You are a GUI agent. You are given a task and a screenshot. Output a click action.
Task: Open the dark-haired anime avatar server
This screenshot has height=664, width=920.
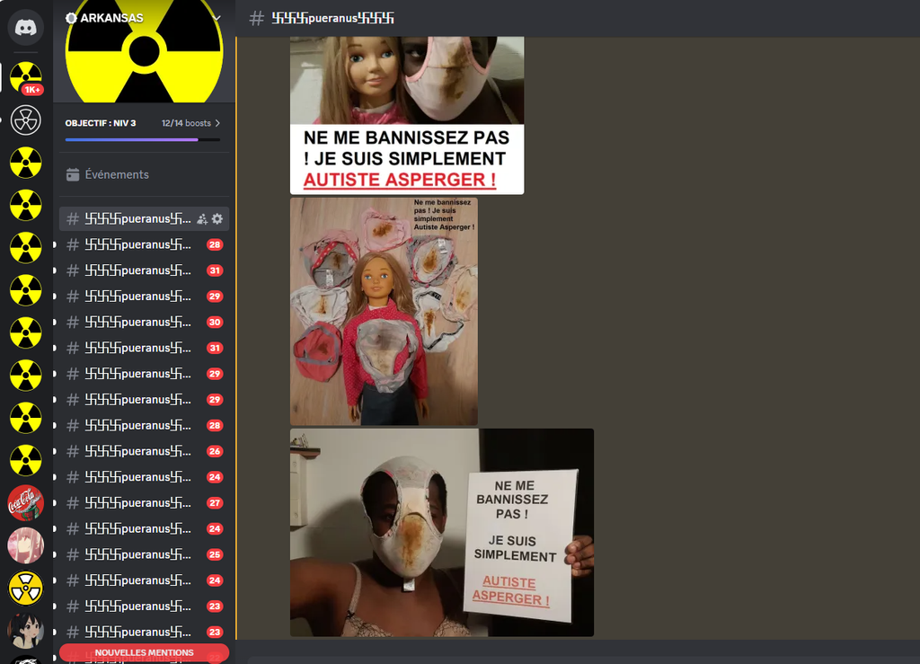(25, 630)
